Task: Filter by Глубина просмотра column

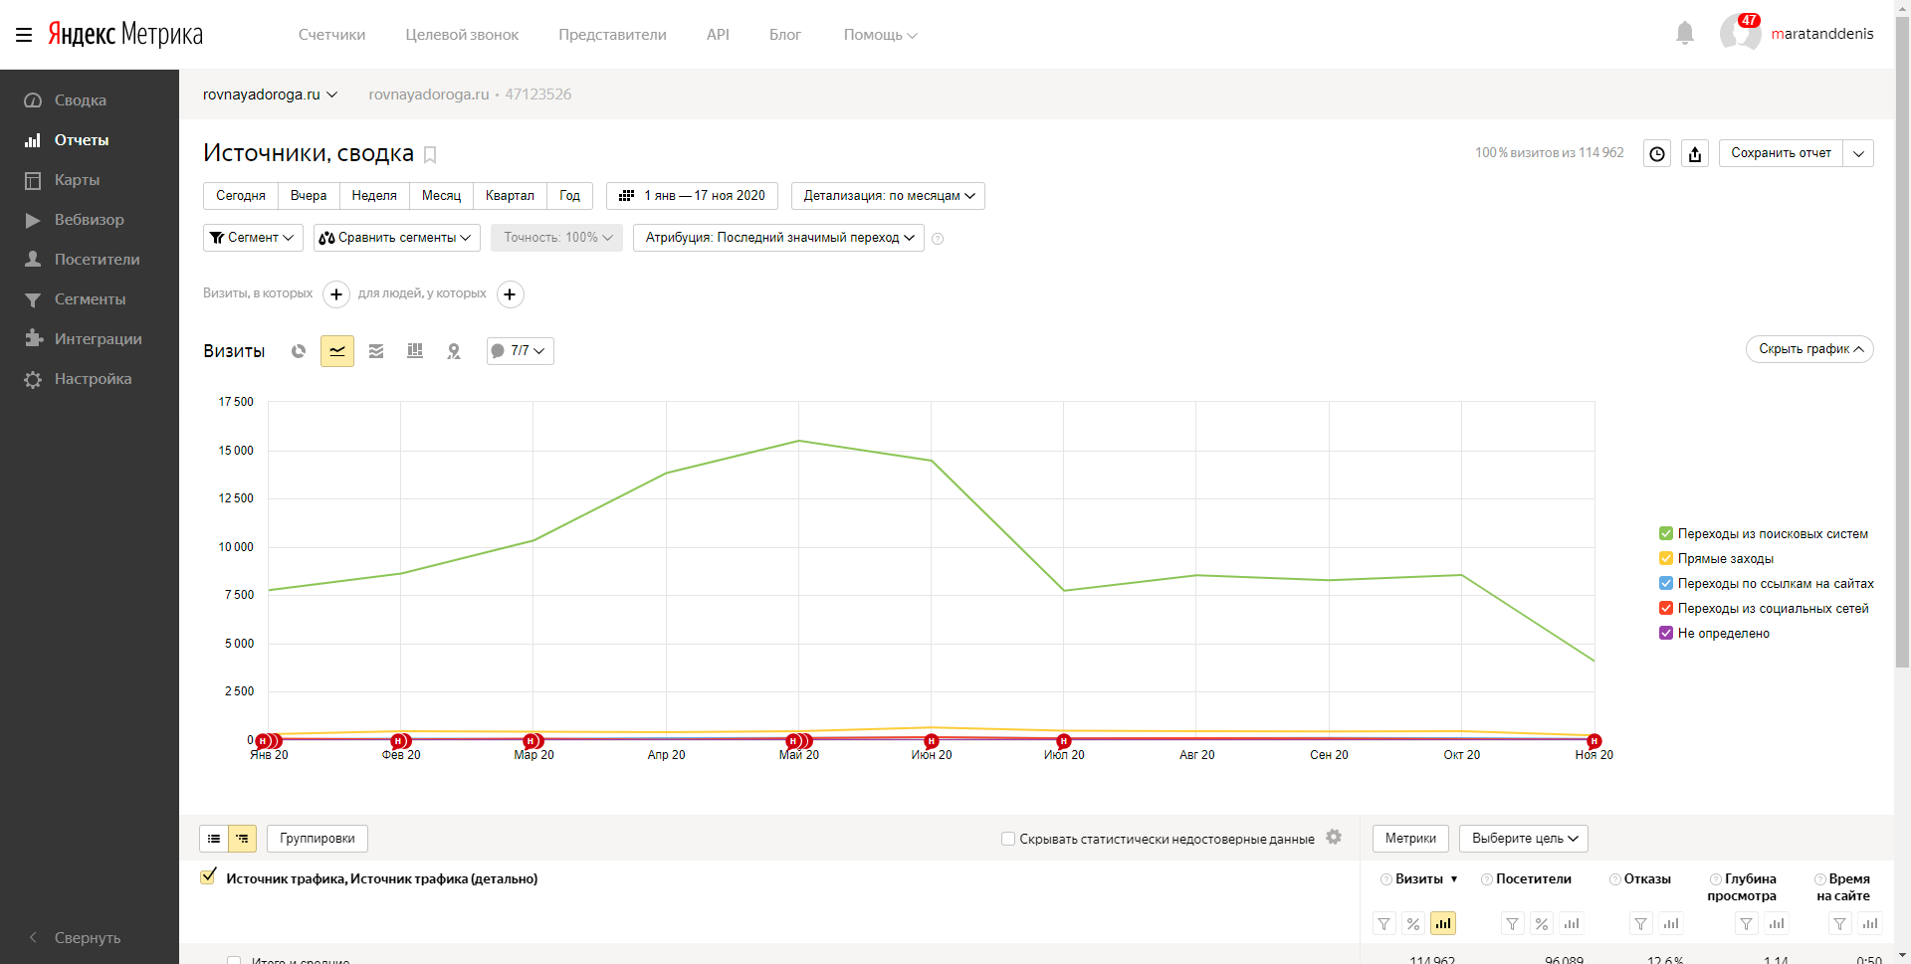Action: click(x=1747, y=924)
